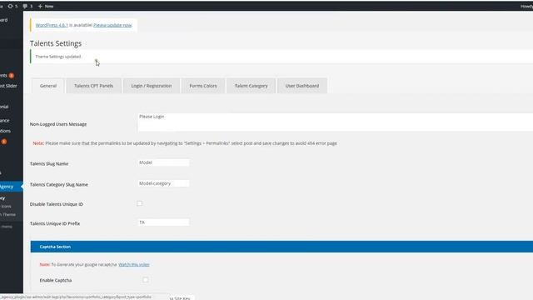Click the Talents Unique ID Prefix field

(x=163, y=222)
